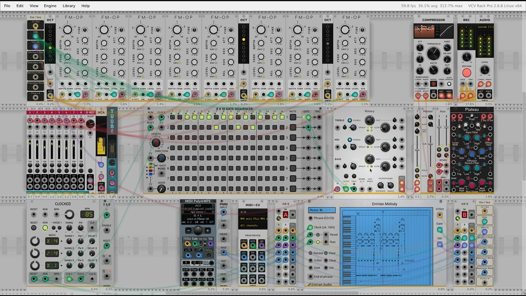Click the row 1 GATE output jack
Image resolution: width=526 pixels, height=296 pixels.
click(x=308, y=117)
